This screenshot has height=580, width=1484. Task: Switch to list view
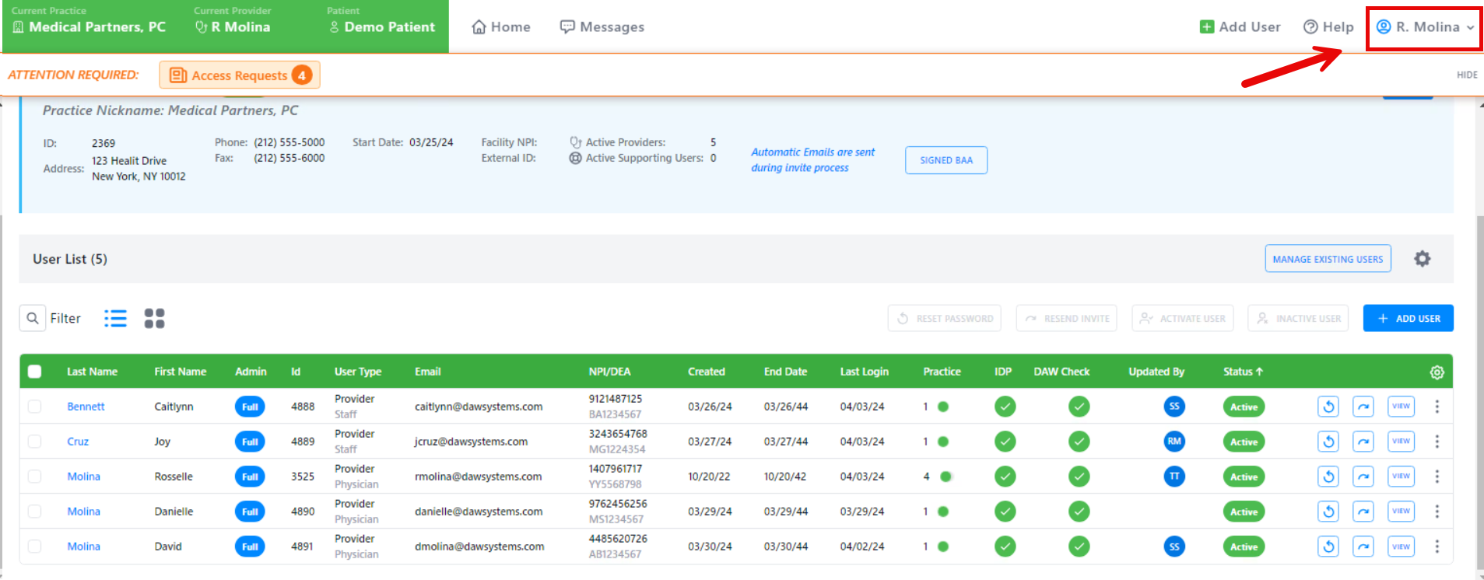click(115, 318)
